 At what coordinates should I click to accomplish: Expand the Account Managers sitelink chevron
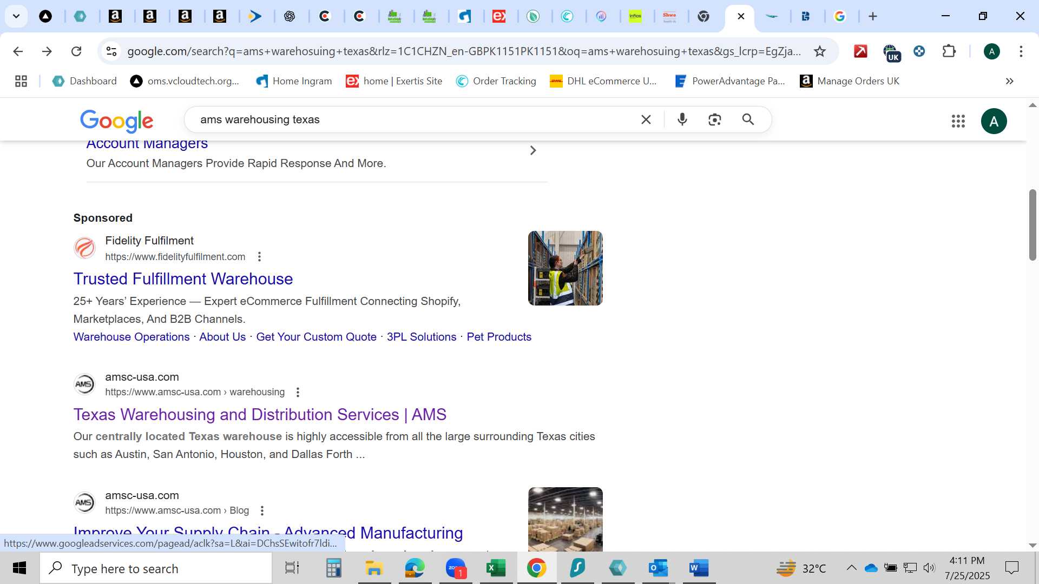coord(533,150)
